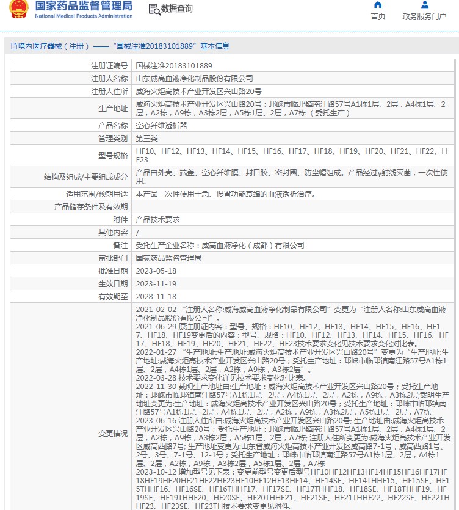This screenshot has height=510, width=459.
Task: Click the 注册人住所 label
Action: tap(109, 92)
